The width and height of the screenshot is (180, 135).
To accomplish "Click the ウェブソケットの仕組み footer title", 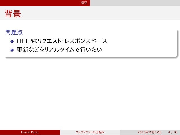I will pos(90,132).
